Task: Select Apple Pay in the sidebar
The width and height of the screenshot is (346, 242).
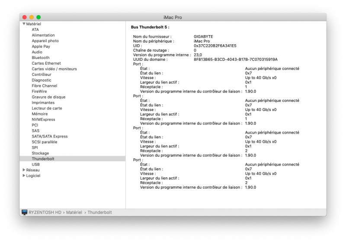Action: 41,46
